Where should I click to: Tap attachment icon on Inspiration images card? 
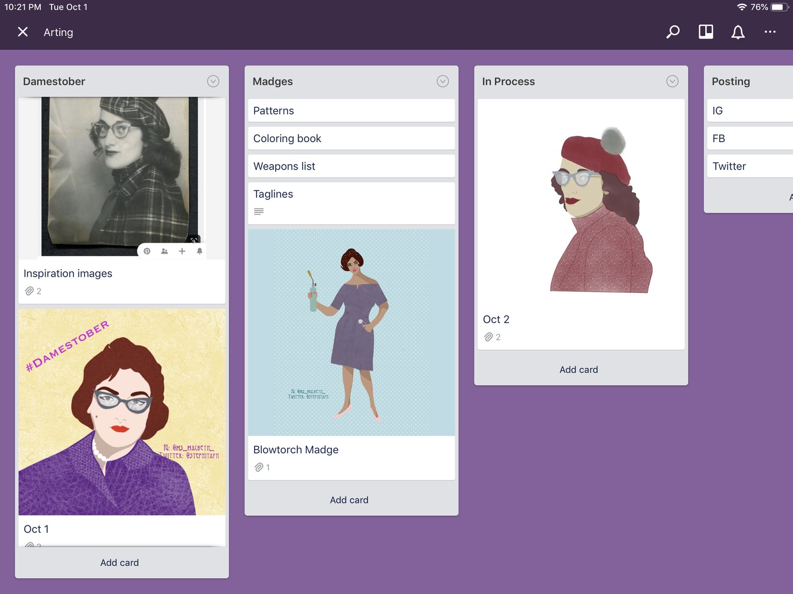click(x=29, y=291)
